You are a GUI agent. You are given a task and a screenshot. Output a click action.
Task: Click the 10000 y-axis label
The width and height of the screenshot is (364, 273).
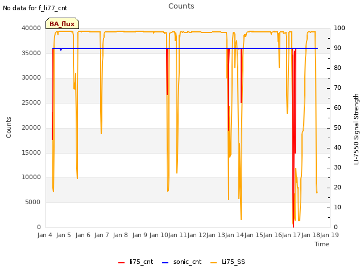[31, 177]
